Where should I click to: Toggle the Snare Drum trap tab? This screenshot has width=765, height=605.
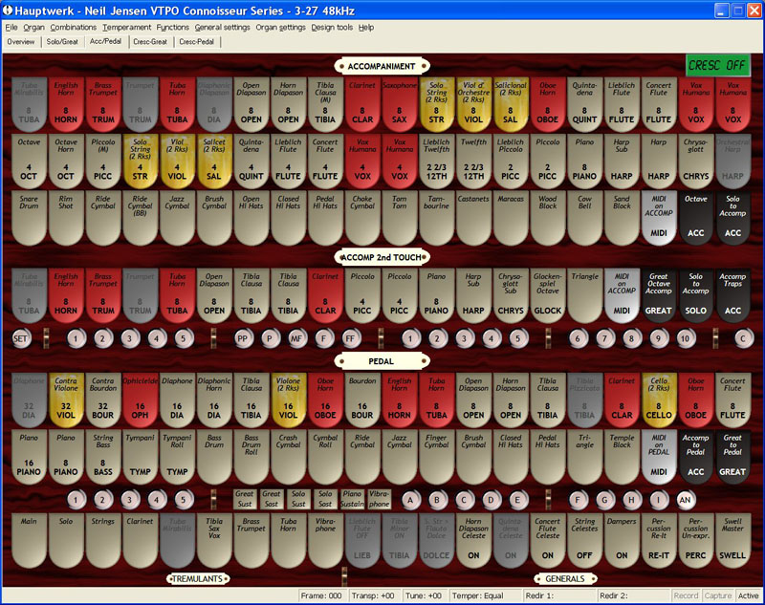(29, 218)
